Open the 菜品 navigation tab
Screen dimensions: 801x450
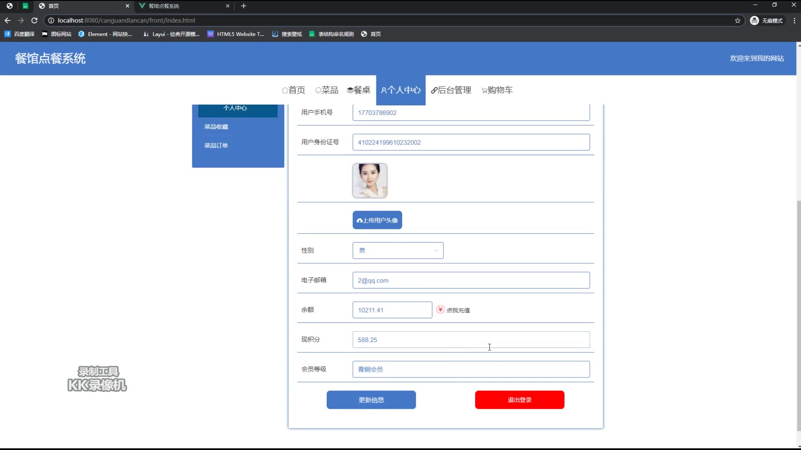click(327, 90)
